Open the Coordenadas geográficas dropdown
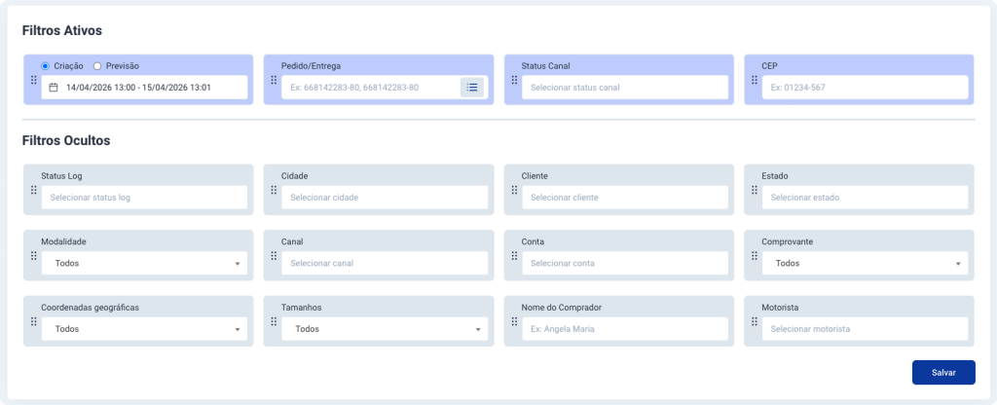Viewport: 997px width, 405px height. (x=144, y=329)
